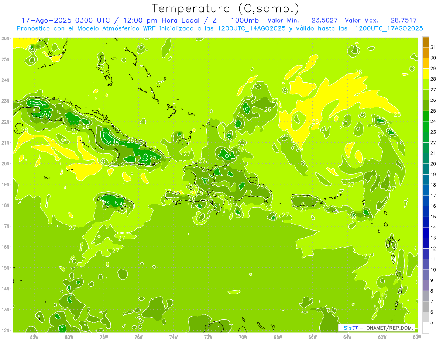The height and width of the screenshot is (342, 443).
Task: Click the "12N" latitude label
Action: tap(6, 330)
